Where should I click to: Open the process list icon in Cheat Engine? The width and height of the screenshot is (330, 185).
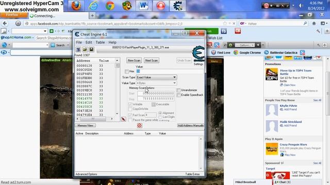coord(78,49)
